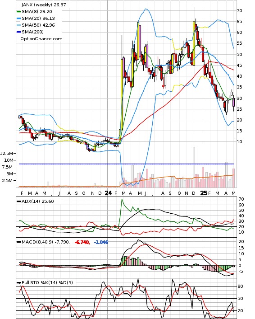The width and height of the screenshot is (255, 319).
Task: Click the SMA(50) 42.96 legend label
Action: click(x=38, y=25)
